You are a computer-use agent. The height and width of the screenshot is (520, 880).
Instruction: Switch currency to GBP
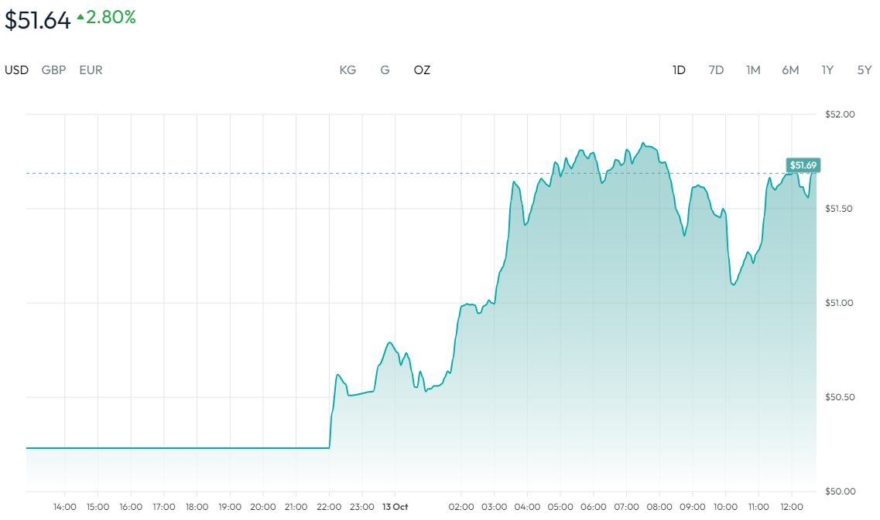pos(53,70)
